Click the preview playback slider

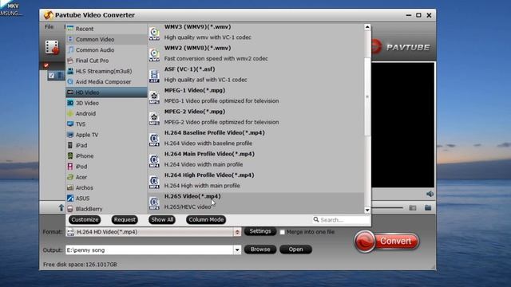coord(387,207)
